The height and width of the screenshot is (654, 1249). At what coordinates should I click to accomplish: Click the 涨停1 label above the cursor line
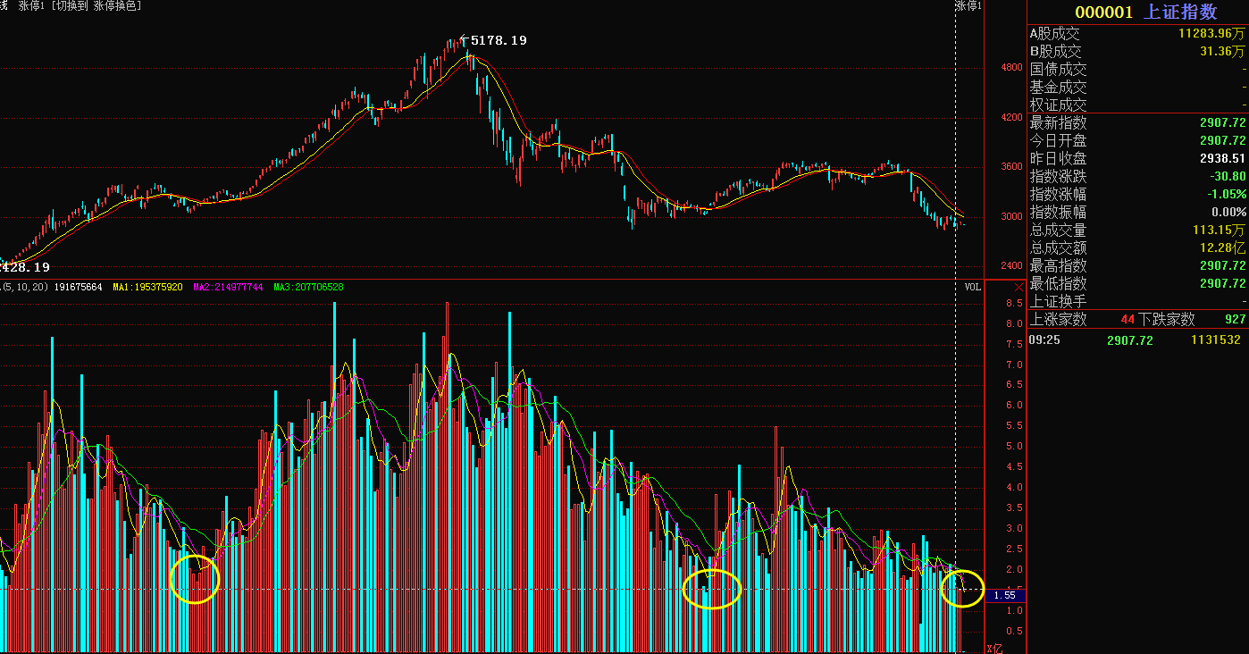click(x=968, y=6)
